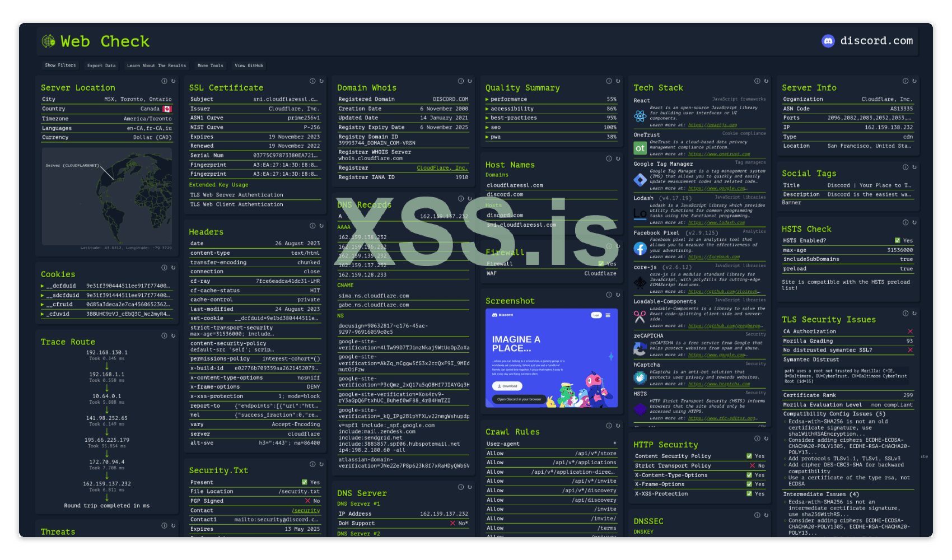Image resolution: width=952 pixels, height=560 pixels.
Task: Click View GitHub
Action: (x=249, y=66)
